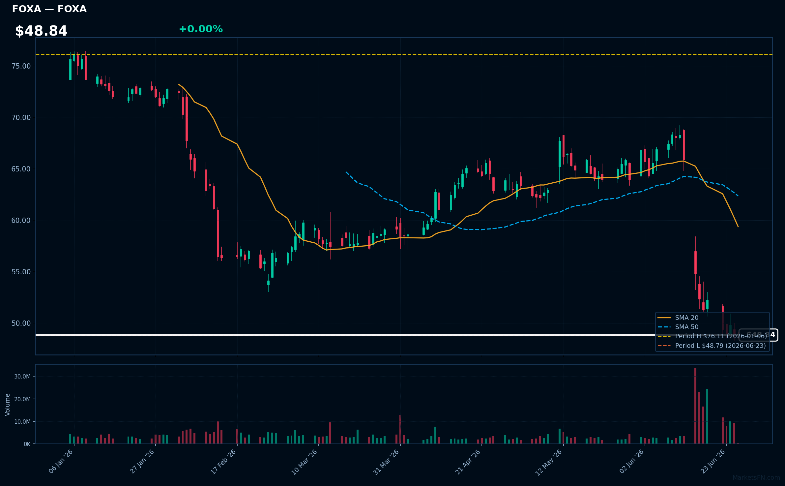Viewport: 785px width, 486px height.
Task: Click the yellow dashed Period High line
Action: pyautogui.click(x=404, y=54)
